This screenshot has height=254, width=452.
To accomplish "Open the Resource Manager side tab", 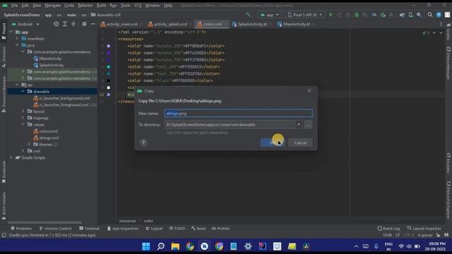I will click(4, 94).
